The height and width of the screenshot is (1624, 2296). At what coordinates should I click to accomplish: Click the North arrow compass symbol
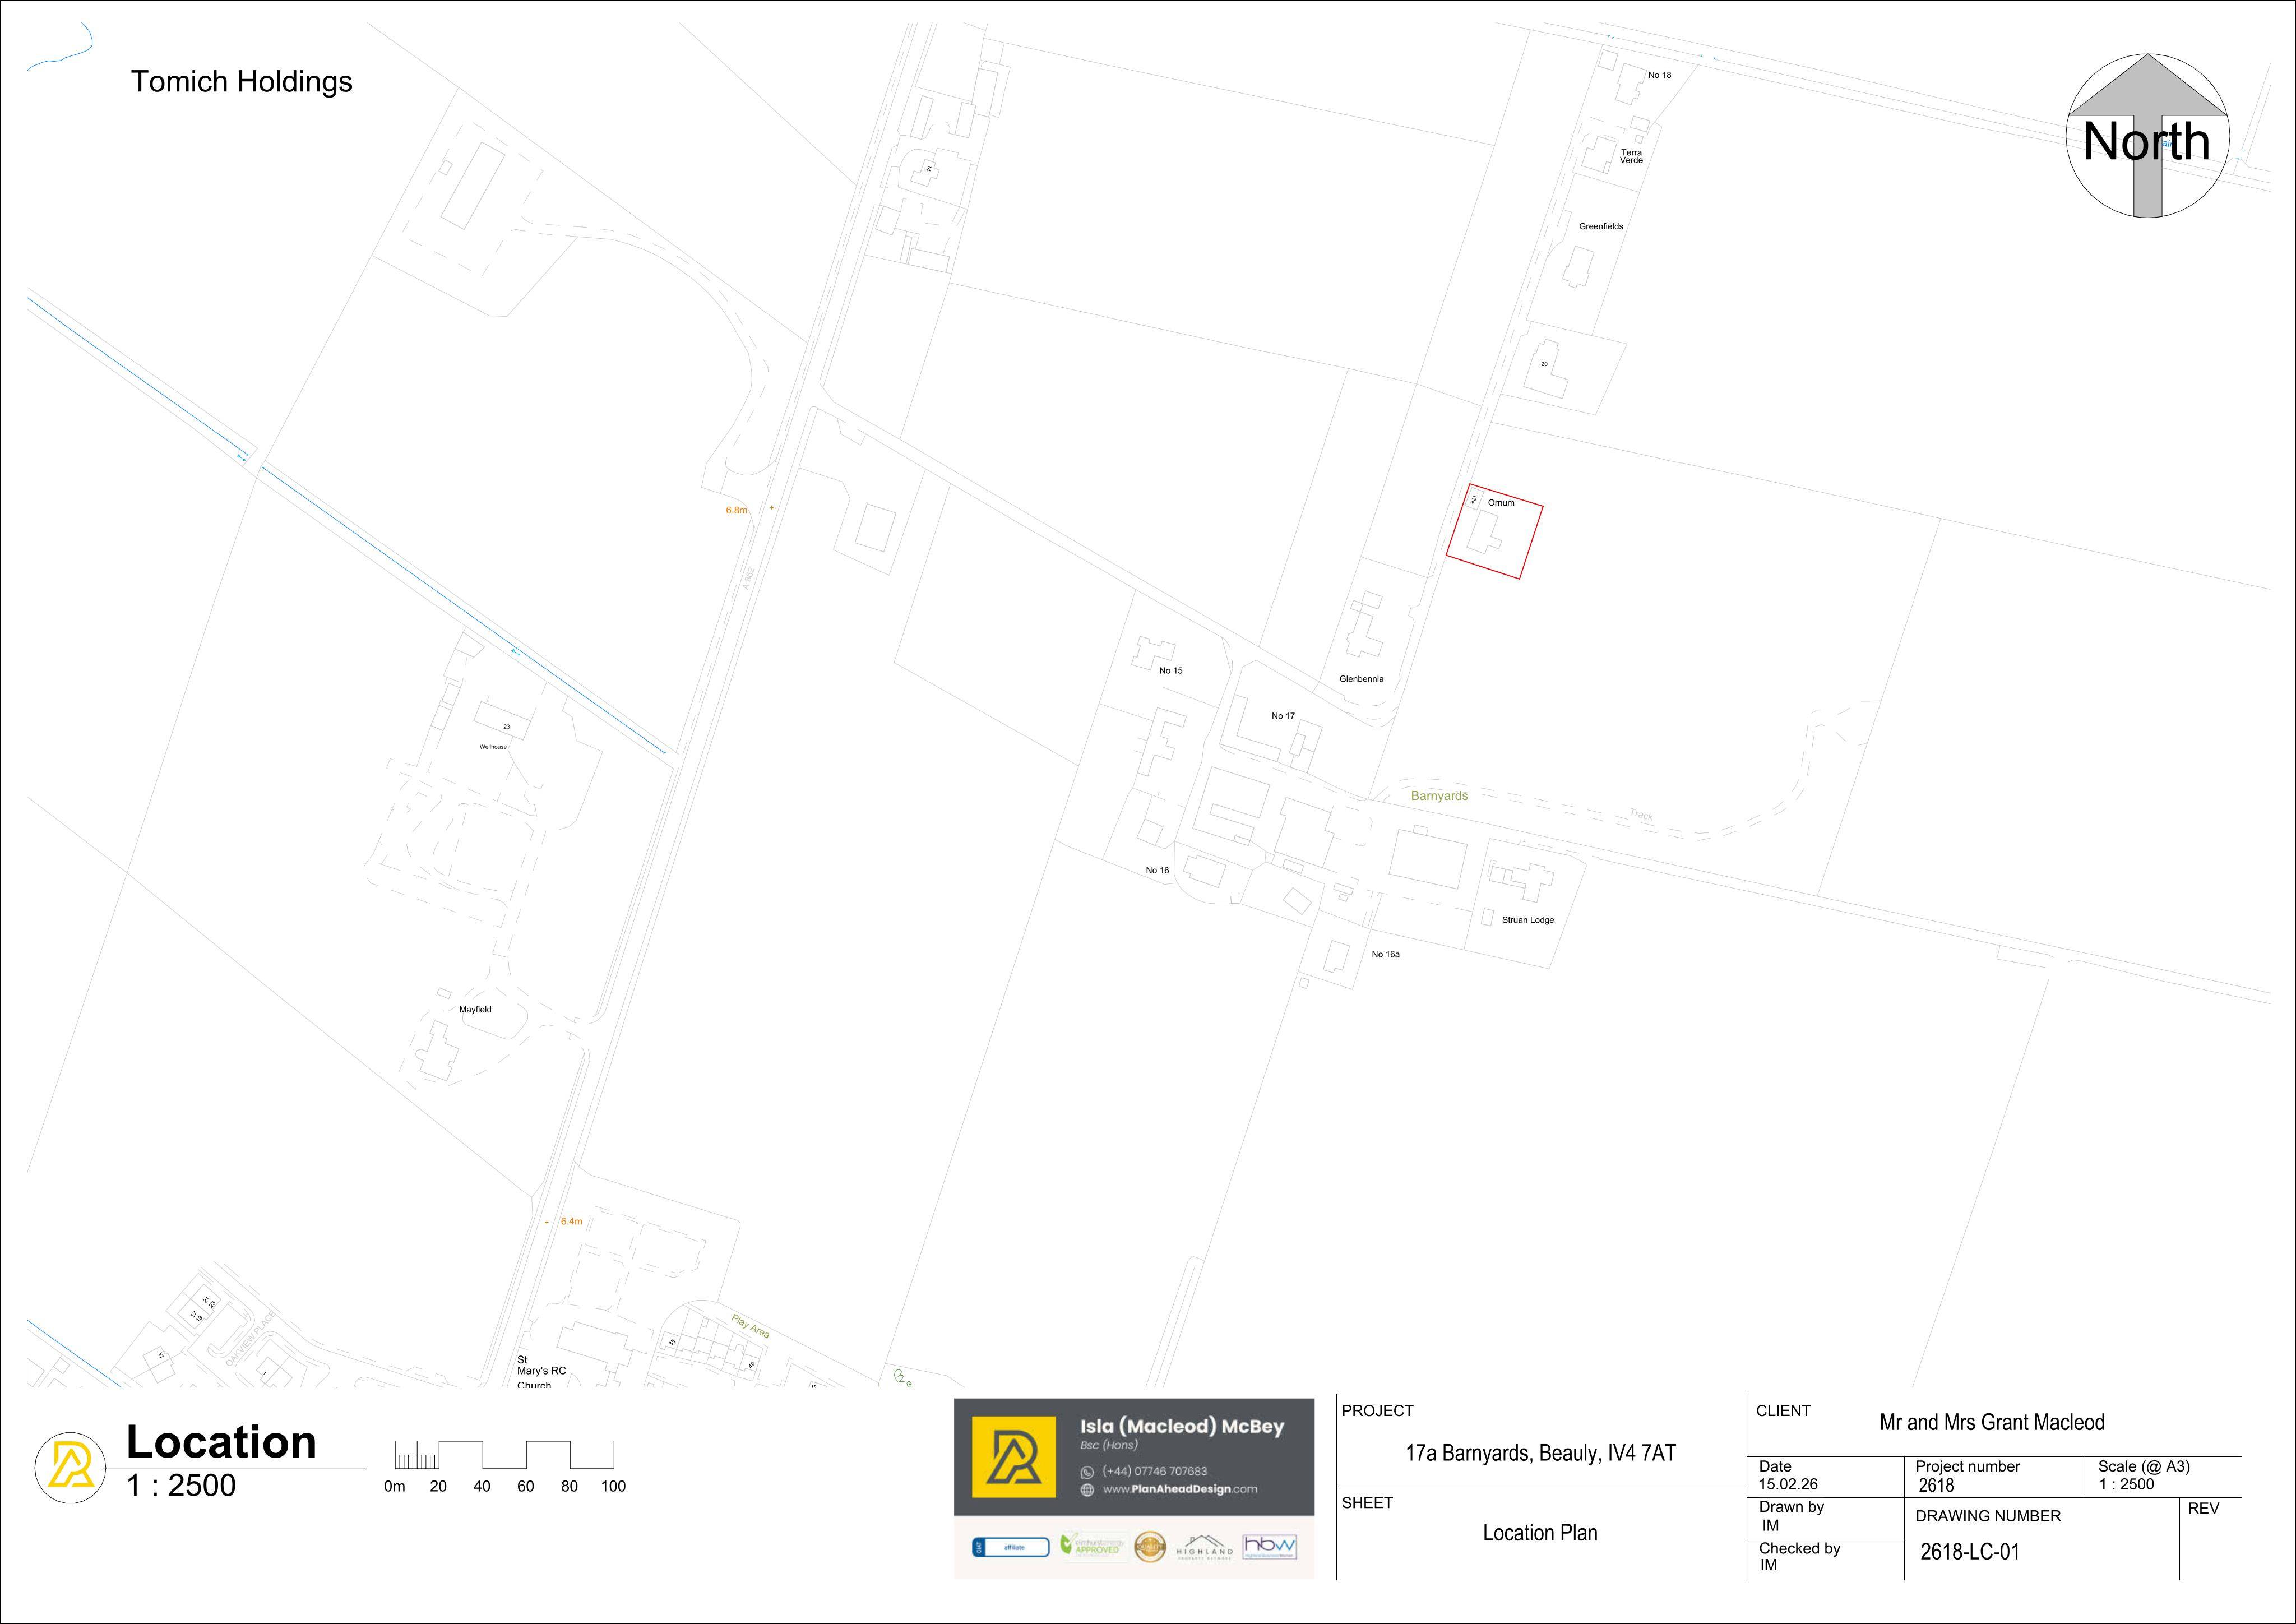2148,135
